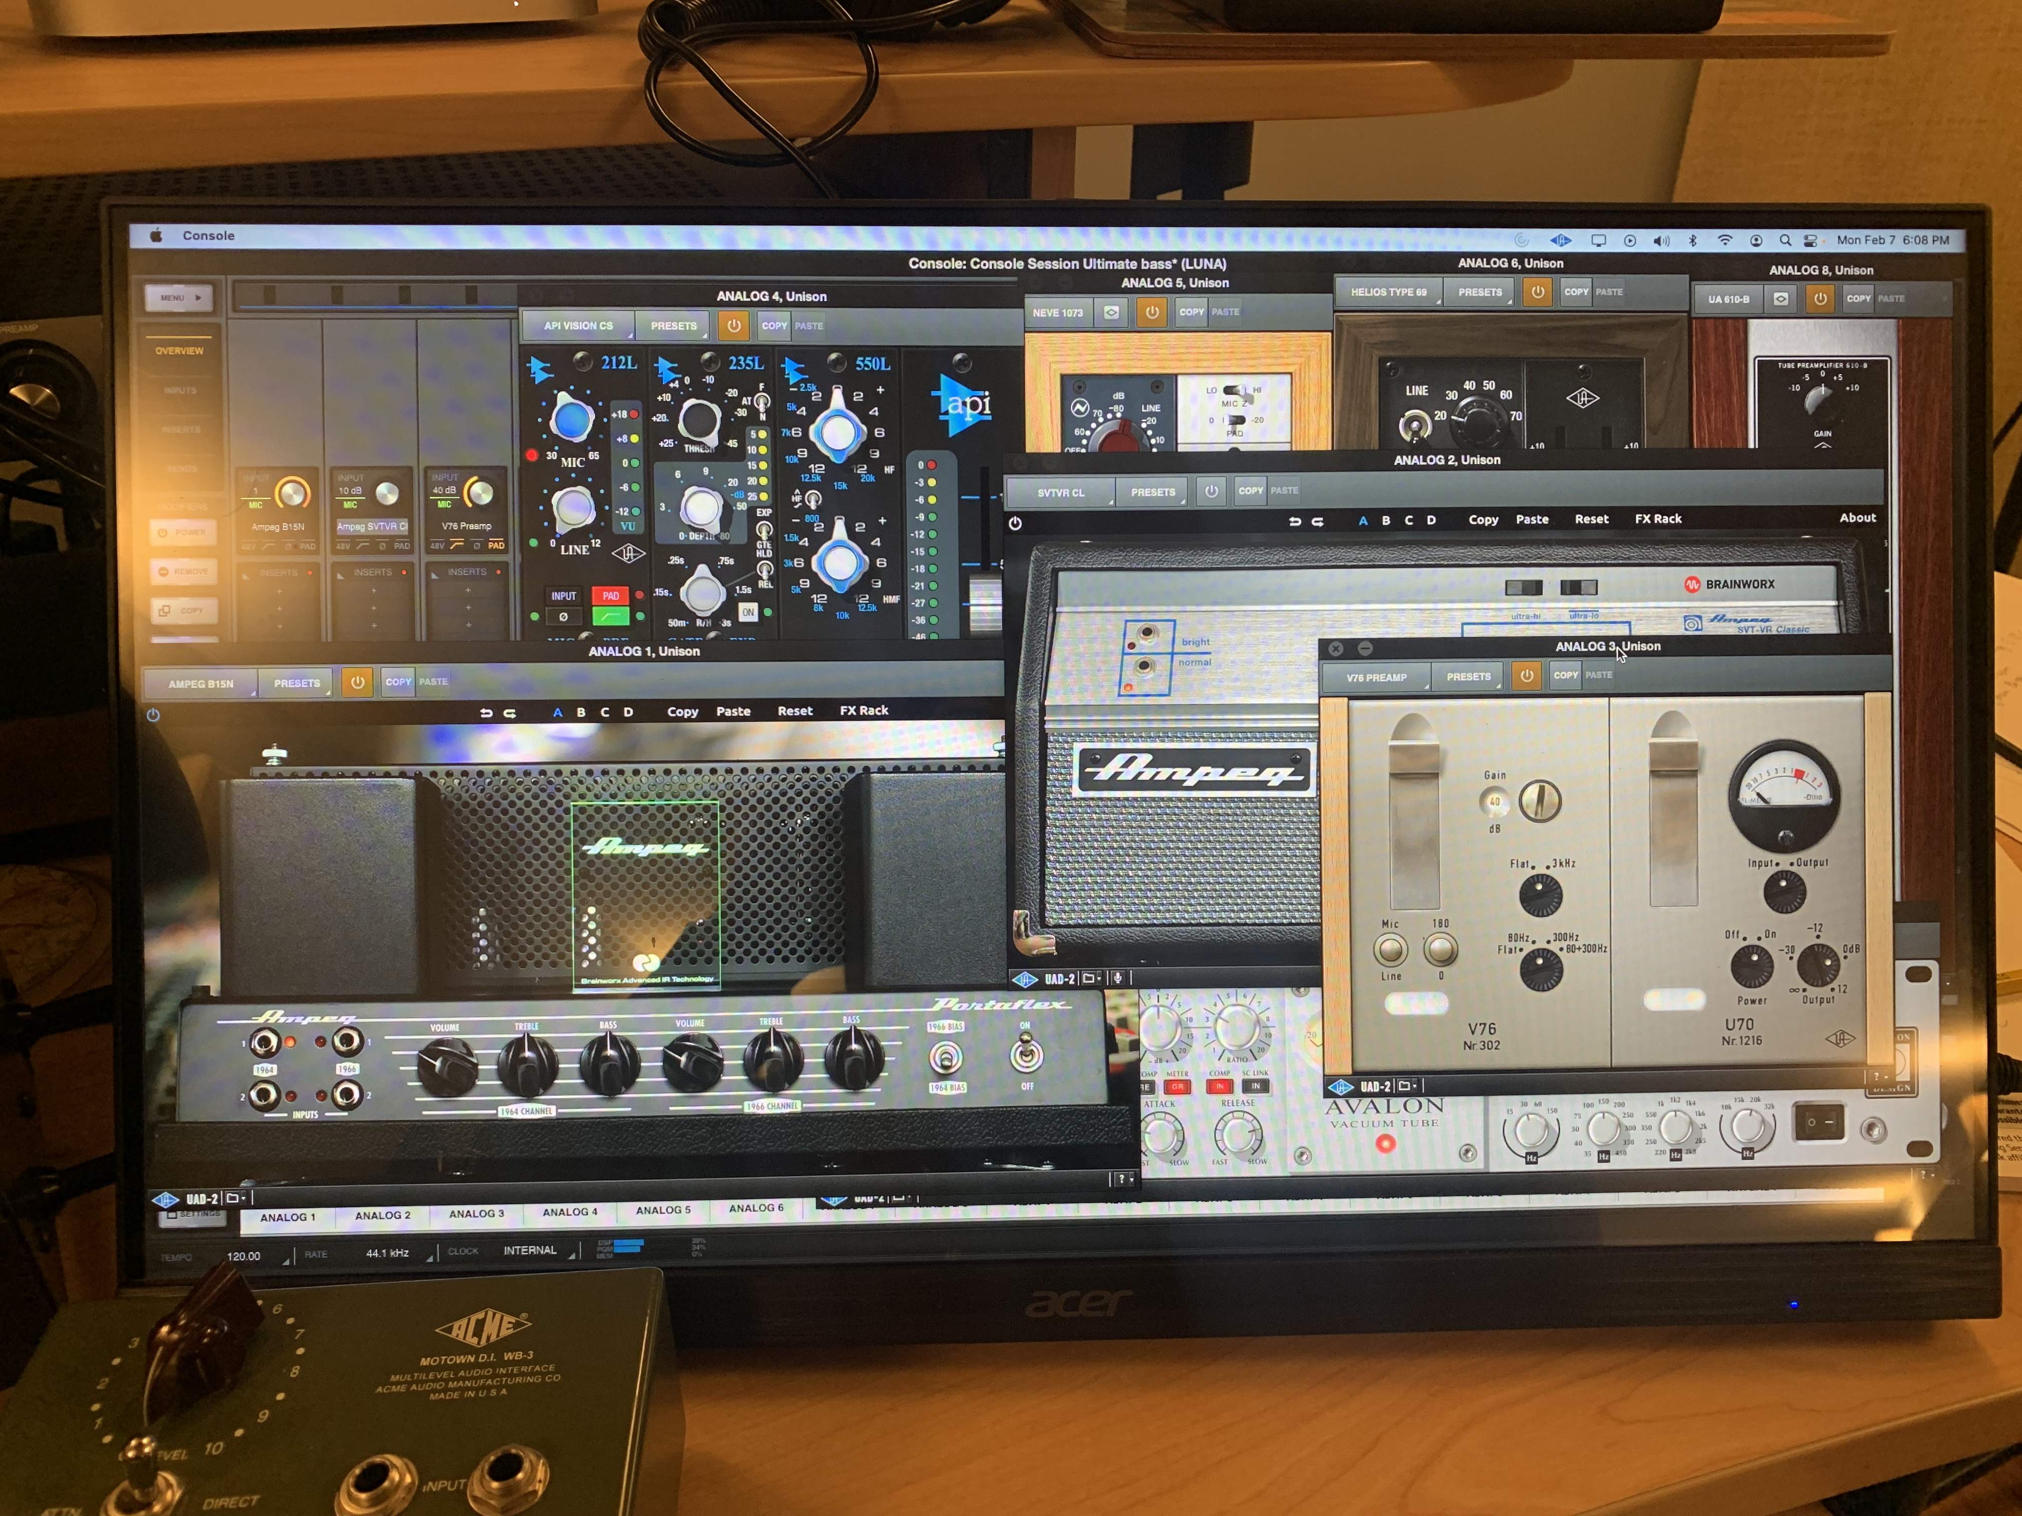The height and width of the screenshot is (1516, 2022).
Task: Click the UAD-2 logo under the Ampeg B15N plugin
Action: 165,1199
